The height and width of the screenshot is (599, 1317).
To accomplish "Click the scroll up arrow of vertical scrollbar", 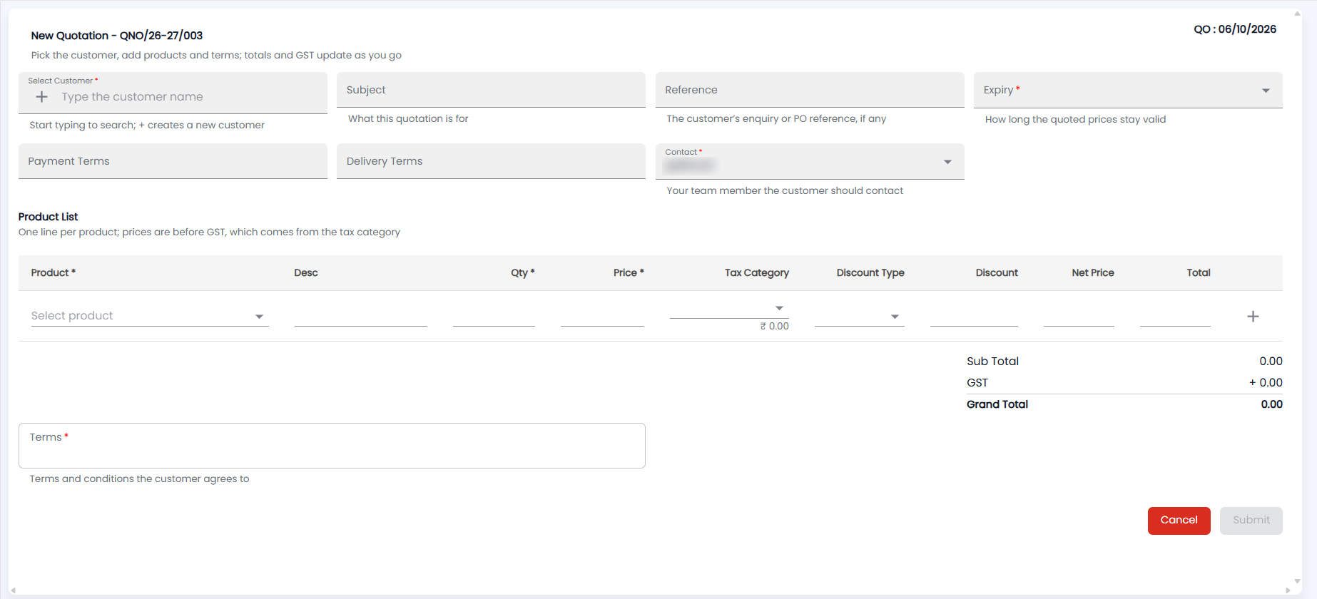I will pyautogui.click(x=1297, y=14).
